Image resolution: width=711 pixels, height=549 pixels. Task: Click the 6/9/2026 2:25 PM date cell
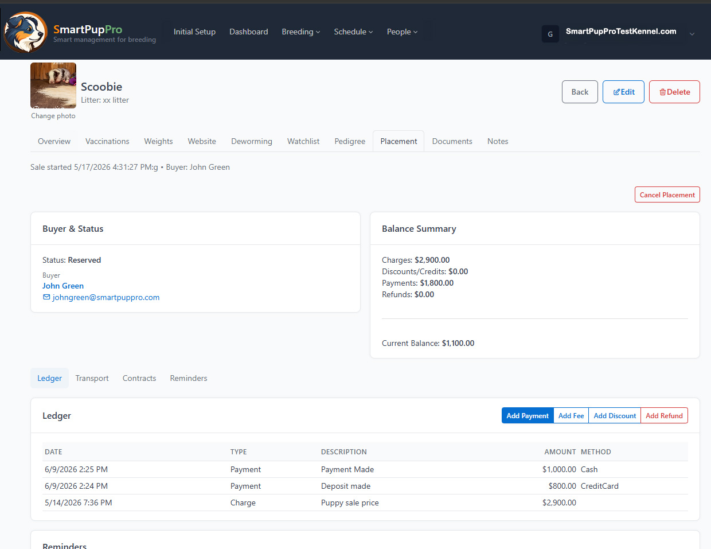tap(76, 469)
